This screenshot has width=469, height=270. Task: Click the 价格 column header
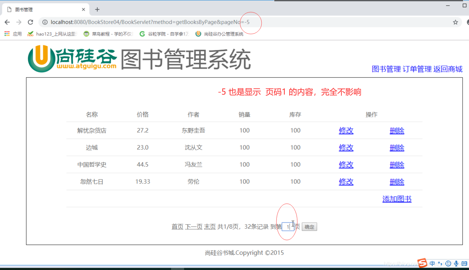click(x=143, y=114)
